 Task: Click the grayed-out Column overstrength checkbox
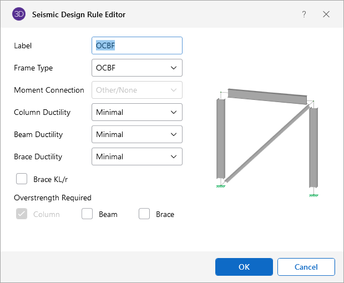pyautogui.click(x=22, y=214)
